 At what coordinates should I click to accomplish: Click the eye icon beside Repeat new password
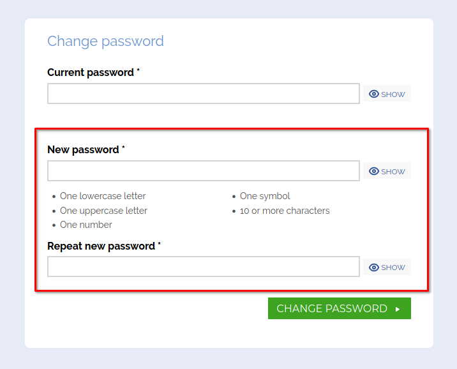point(374,267)
